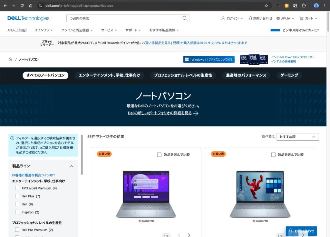Check Dell Plus filter
330x237 pixels.
(17, 196)
